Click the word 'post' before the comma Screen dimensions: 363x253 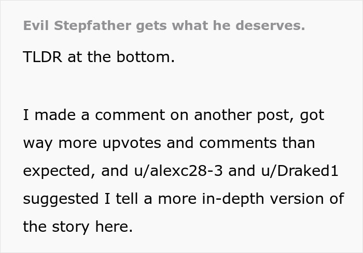click(x=277, y=114)
